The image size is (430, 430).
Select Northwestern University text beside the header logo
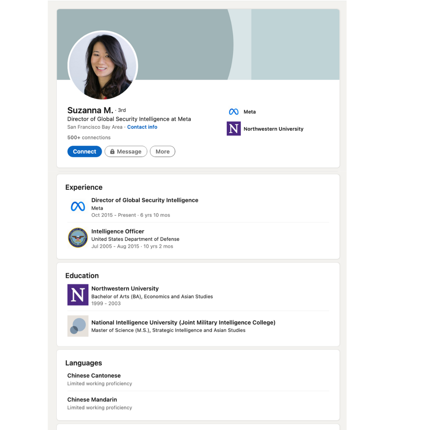[x=273, y=129]
